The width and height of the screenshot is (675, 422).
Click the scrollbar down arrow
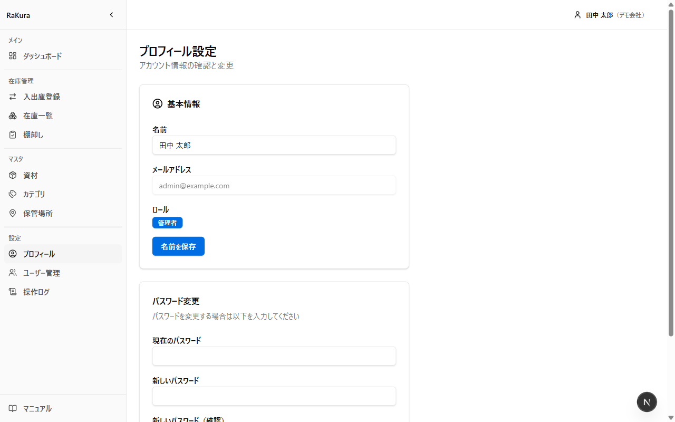coord(671,418)
